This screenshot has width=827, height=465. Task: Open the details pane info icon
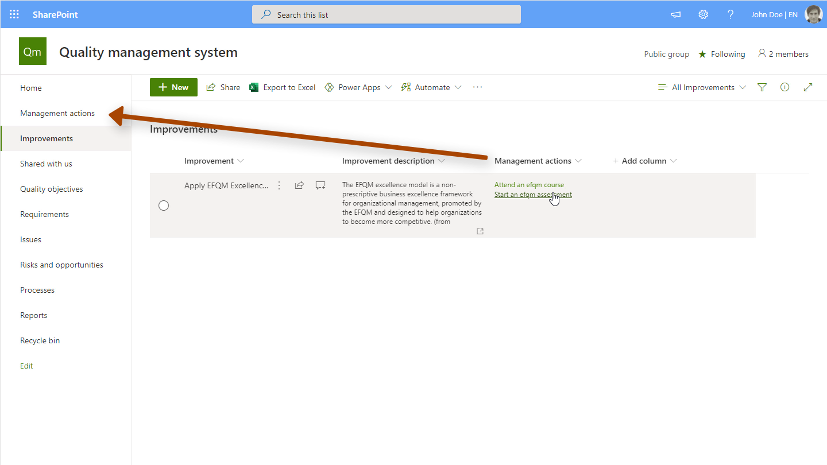[785, 87]
